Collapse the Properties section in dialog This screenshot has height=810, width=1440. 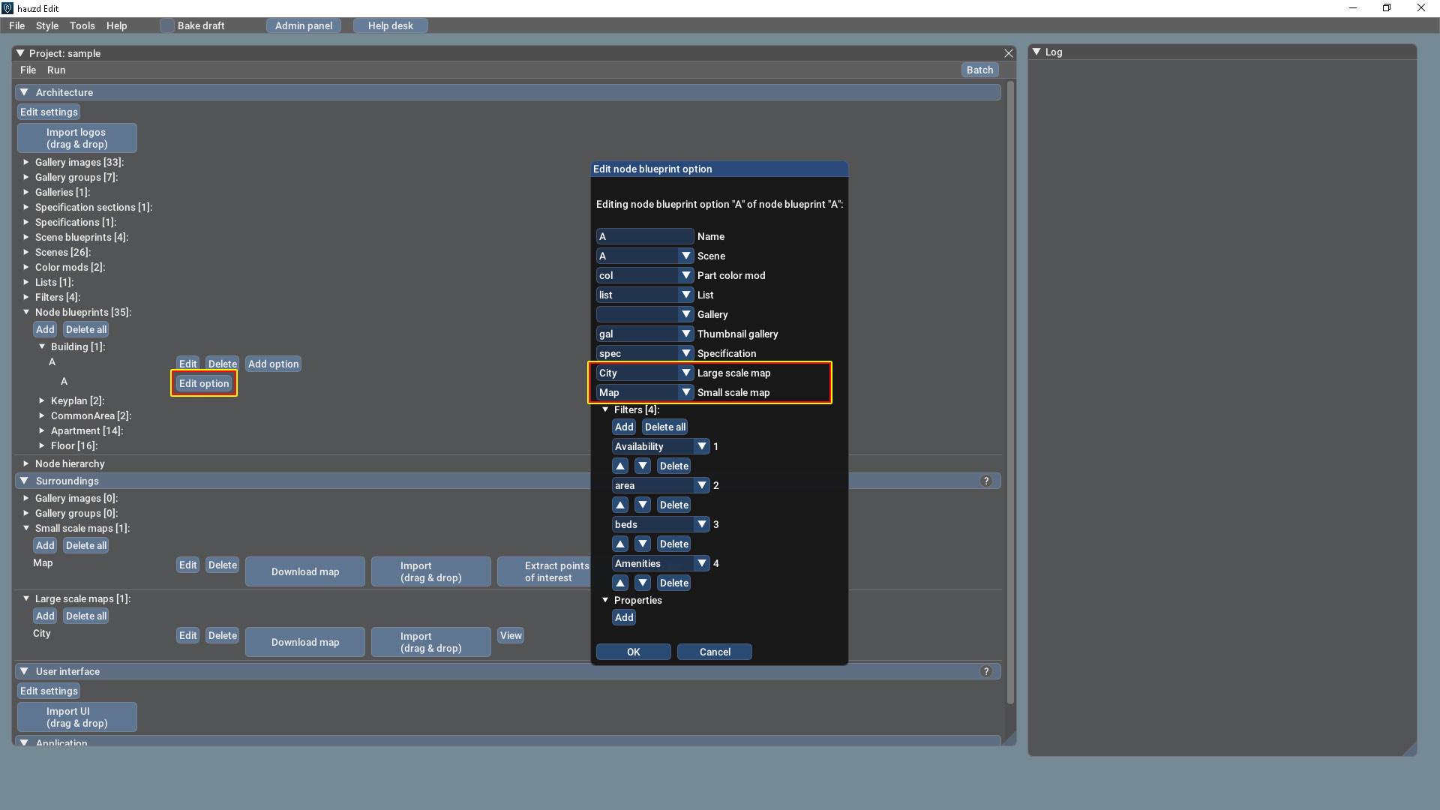point(605,600)
